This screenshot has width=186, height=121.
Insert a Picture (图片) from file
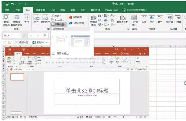click(36, 19)
